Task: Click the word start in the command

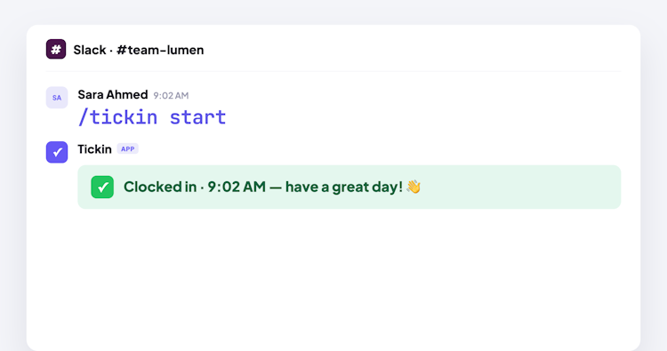Action: point(197,117)
